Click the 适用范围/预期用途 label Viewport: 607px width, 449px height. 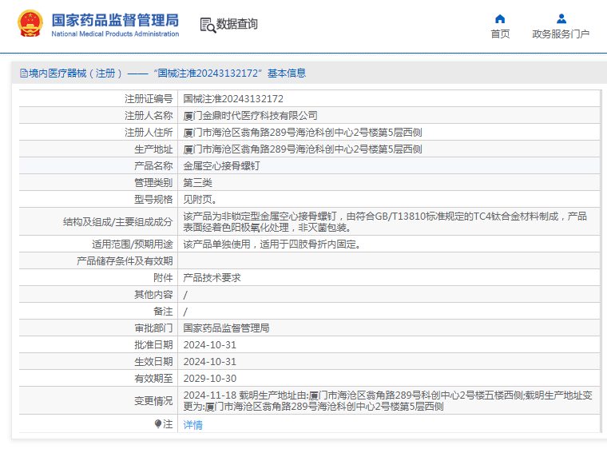pos(132,244)
